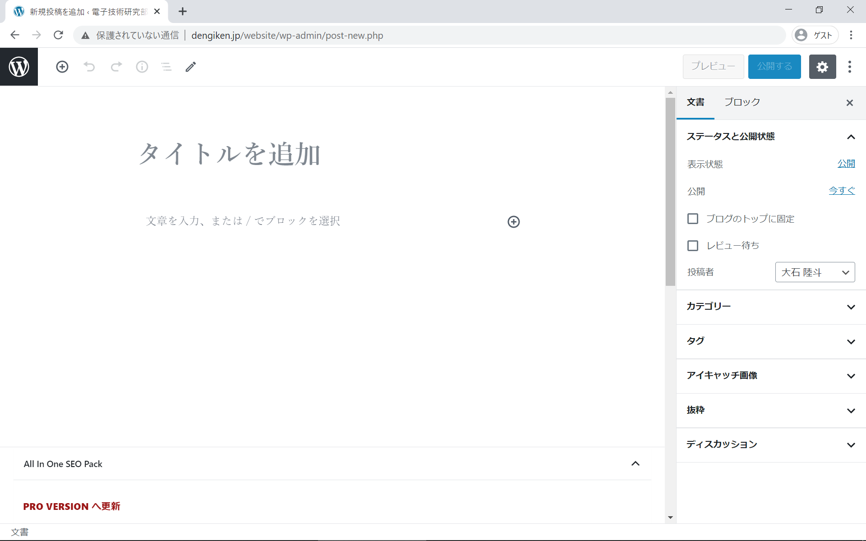
Task: Click the プレビュー button
Action: click(713, 67)
